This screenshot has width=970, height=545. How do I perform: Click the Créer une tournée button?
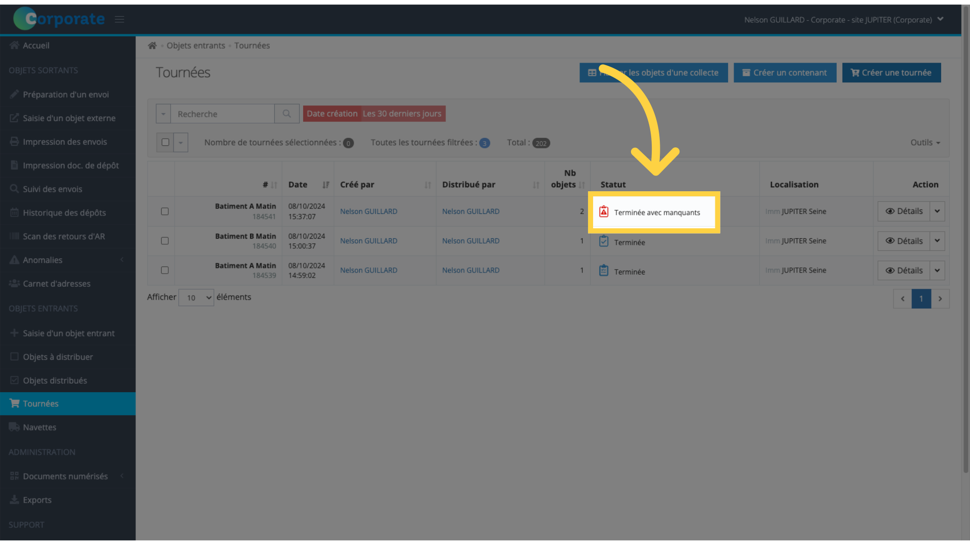coord(891,73)
